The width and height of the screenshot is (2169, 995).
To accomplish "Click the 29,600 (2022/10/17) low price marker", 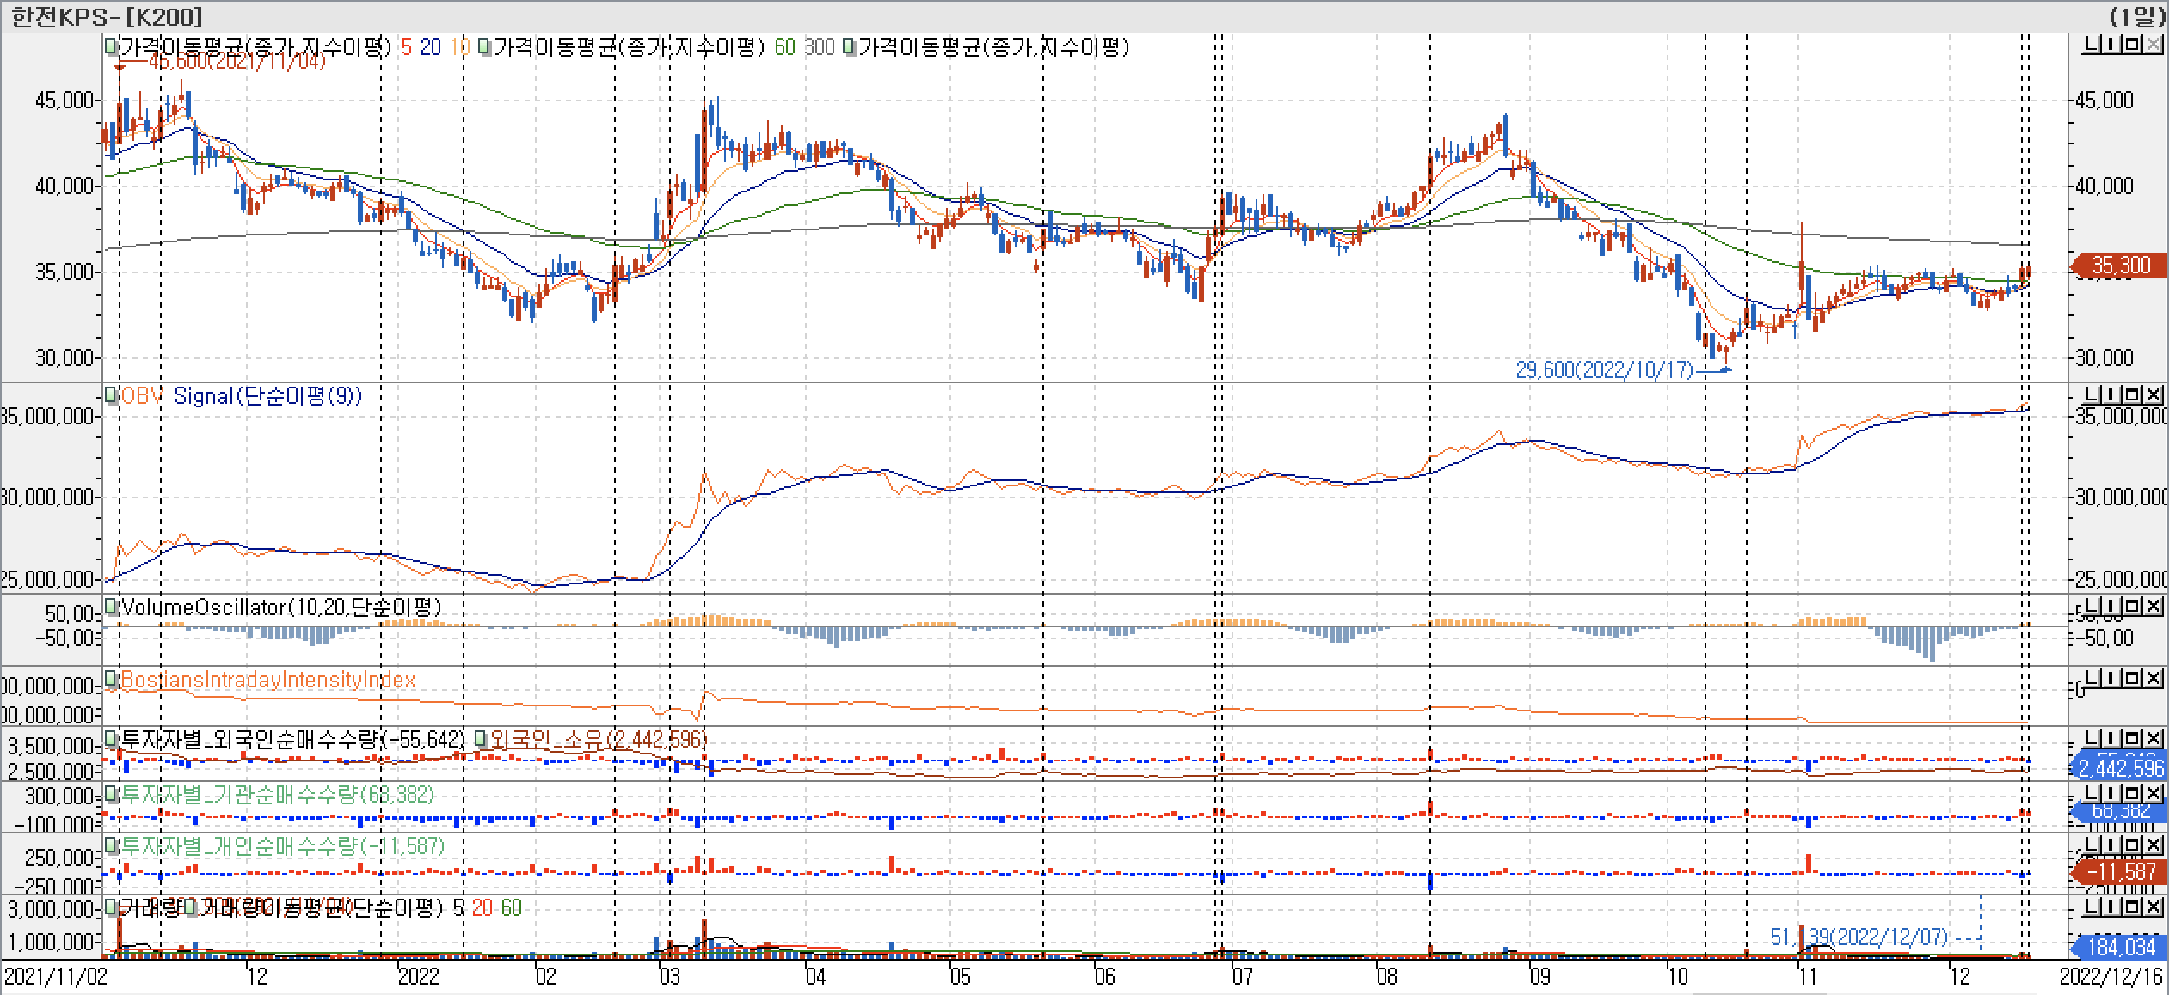I will pyautogui.click(x=1604, y=370).
